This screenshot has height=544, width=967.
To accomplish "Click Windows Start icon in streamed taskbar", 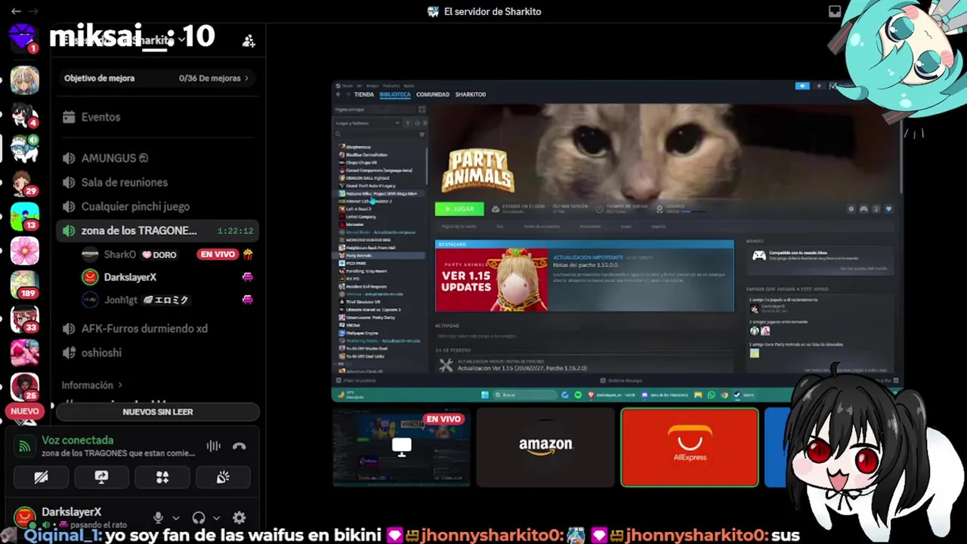I will (x=484, y=395).
